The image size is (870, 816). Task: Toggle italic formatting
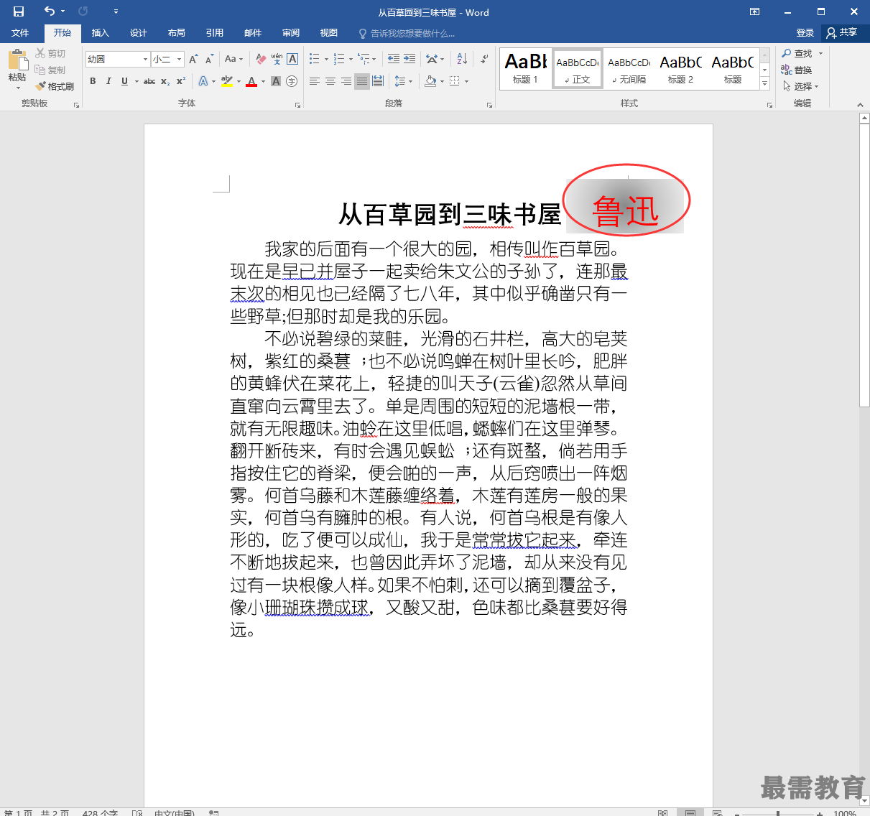pos(108,81)
